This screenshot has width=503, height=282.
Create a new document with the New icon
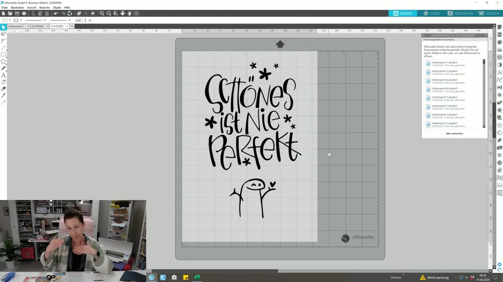(4, 13)
